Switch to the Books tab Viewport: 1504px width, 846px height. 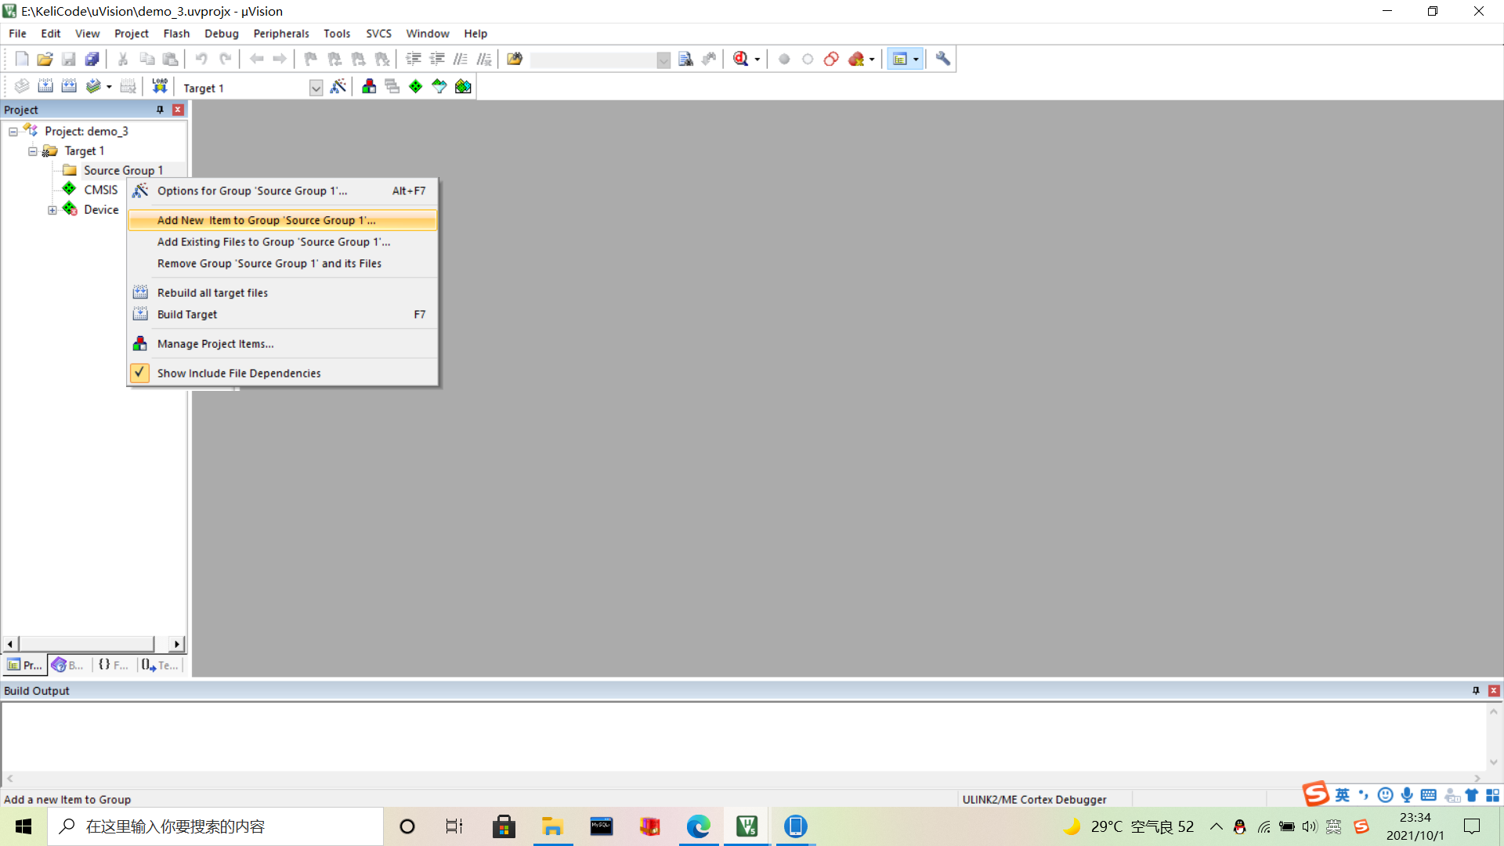coord(68,665)
